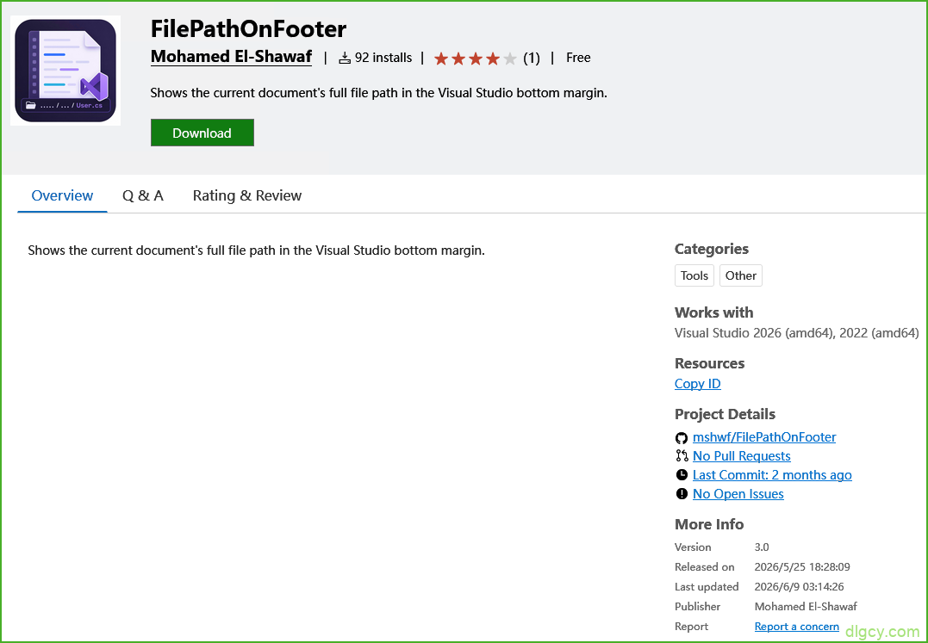The image size is (928, 643).
Task: Open the GitHub icon beside mshwf/FilePathOnFooter
Action: coord(682,438)
